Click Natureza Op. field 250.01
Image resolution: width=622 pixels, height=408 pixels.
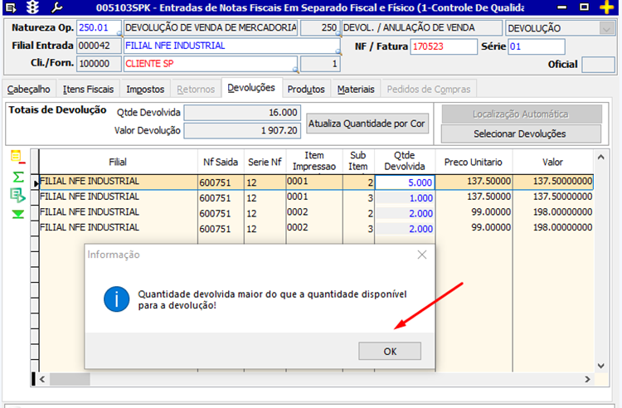(98, 27)
